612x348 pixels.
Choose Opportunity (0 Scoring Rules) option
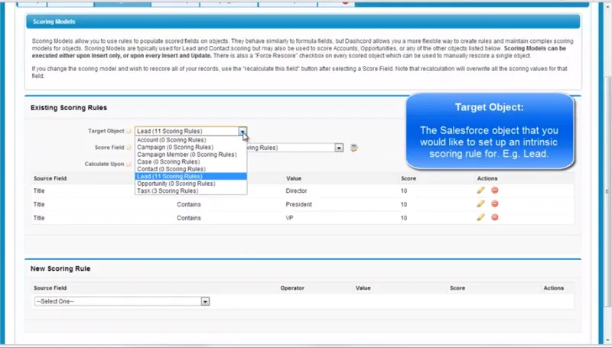pos(176,184)
